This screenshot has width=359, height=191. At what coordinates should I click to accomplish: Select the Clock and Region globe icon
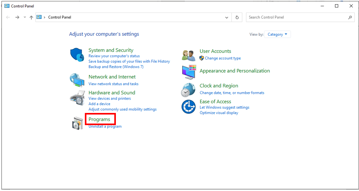[188, 90]
